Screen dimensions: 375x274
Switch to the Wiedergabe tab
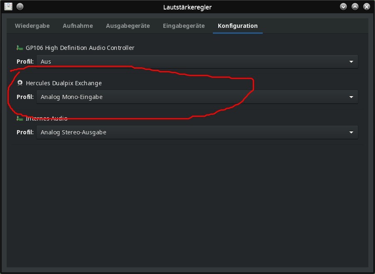32,26
